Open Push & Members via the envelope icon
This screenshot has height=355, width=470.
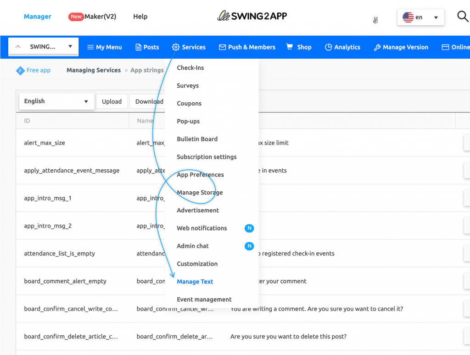pos(222,47)
